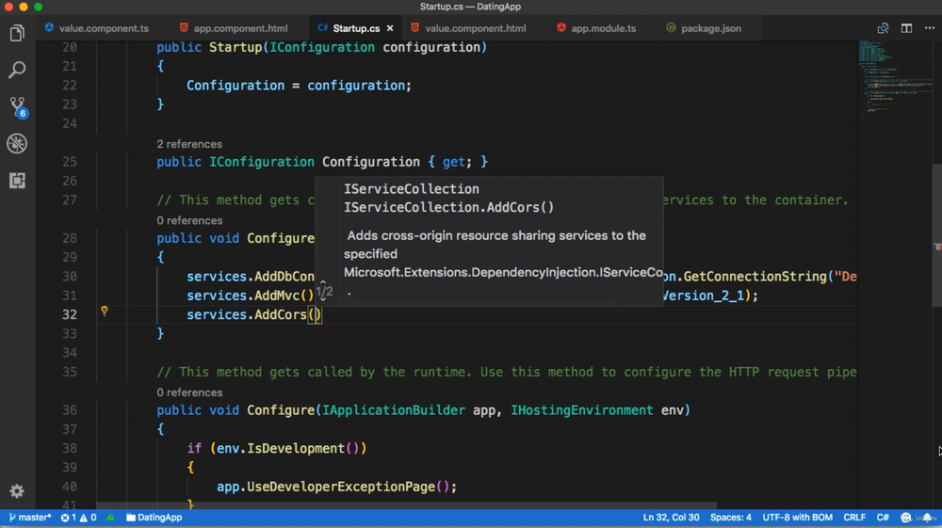Show next signature overload arrow

[322, 301]
